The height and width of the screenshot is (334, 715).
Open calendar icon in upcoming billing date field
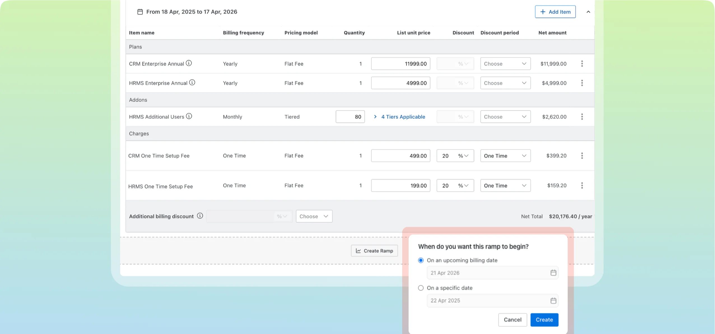[x=553, y=273]
